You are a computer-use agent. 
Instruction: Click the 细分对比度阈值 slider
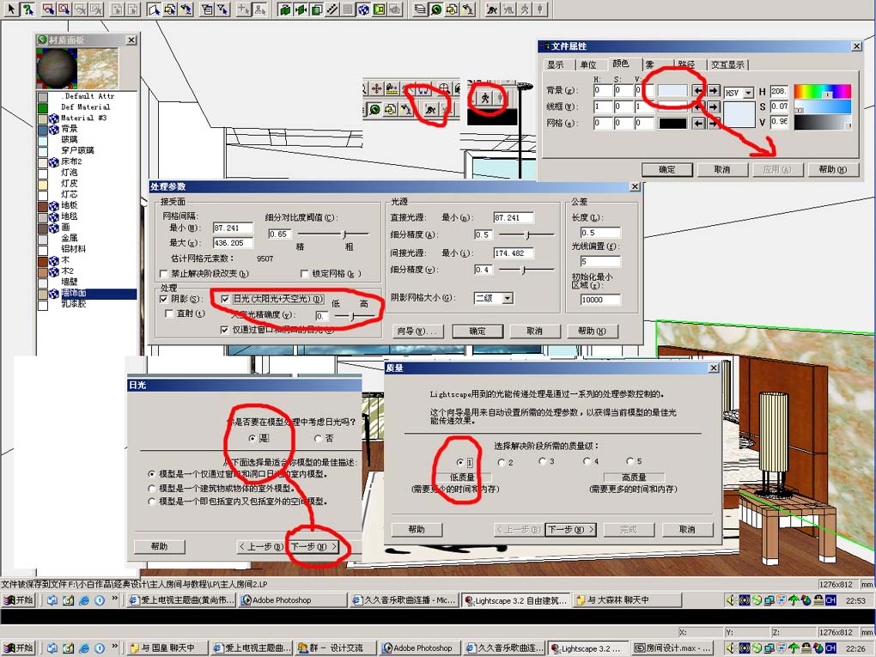(x=333, y=234)
